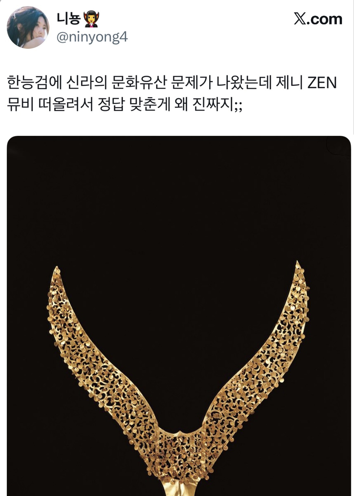Select the first line of tweet text
This screenshot has width=354, height=496.
[172, 83]
